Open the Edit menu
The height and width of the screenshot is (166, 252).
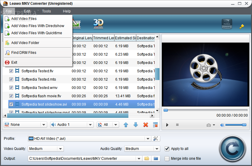27,11
